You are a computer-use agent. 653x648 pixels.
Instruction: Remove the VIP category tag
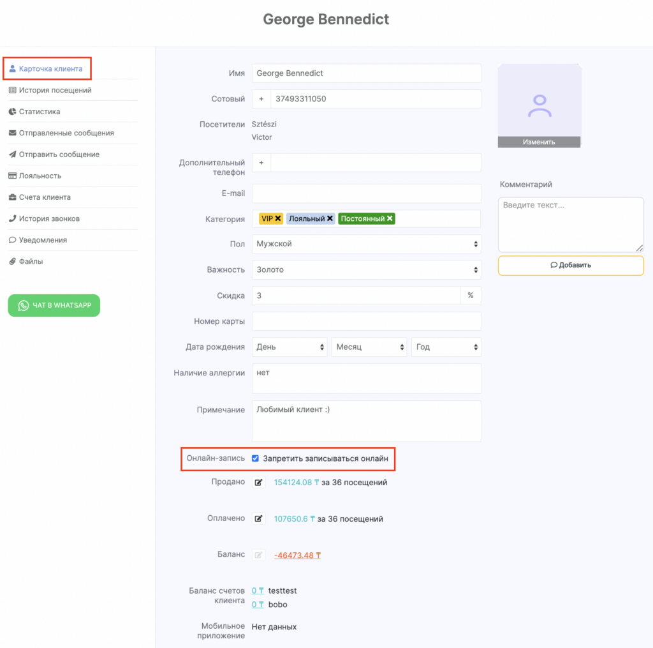point(278,218)
